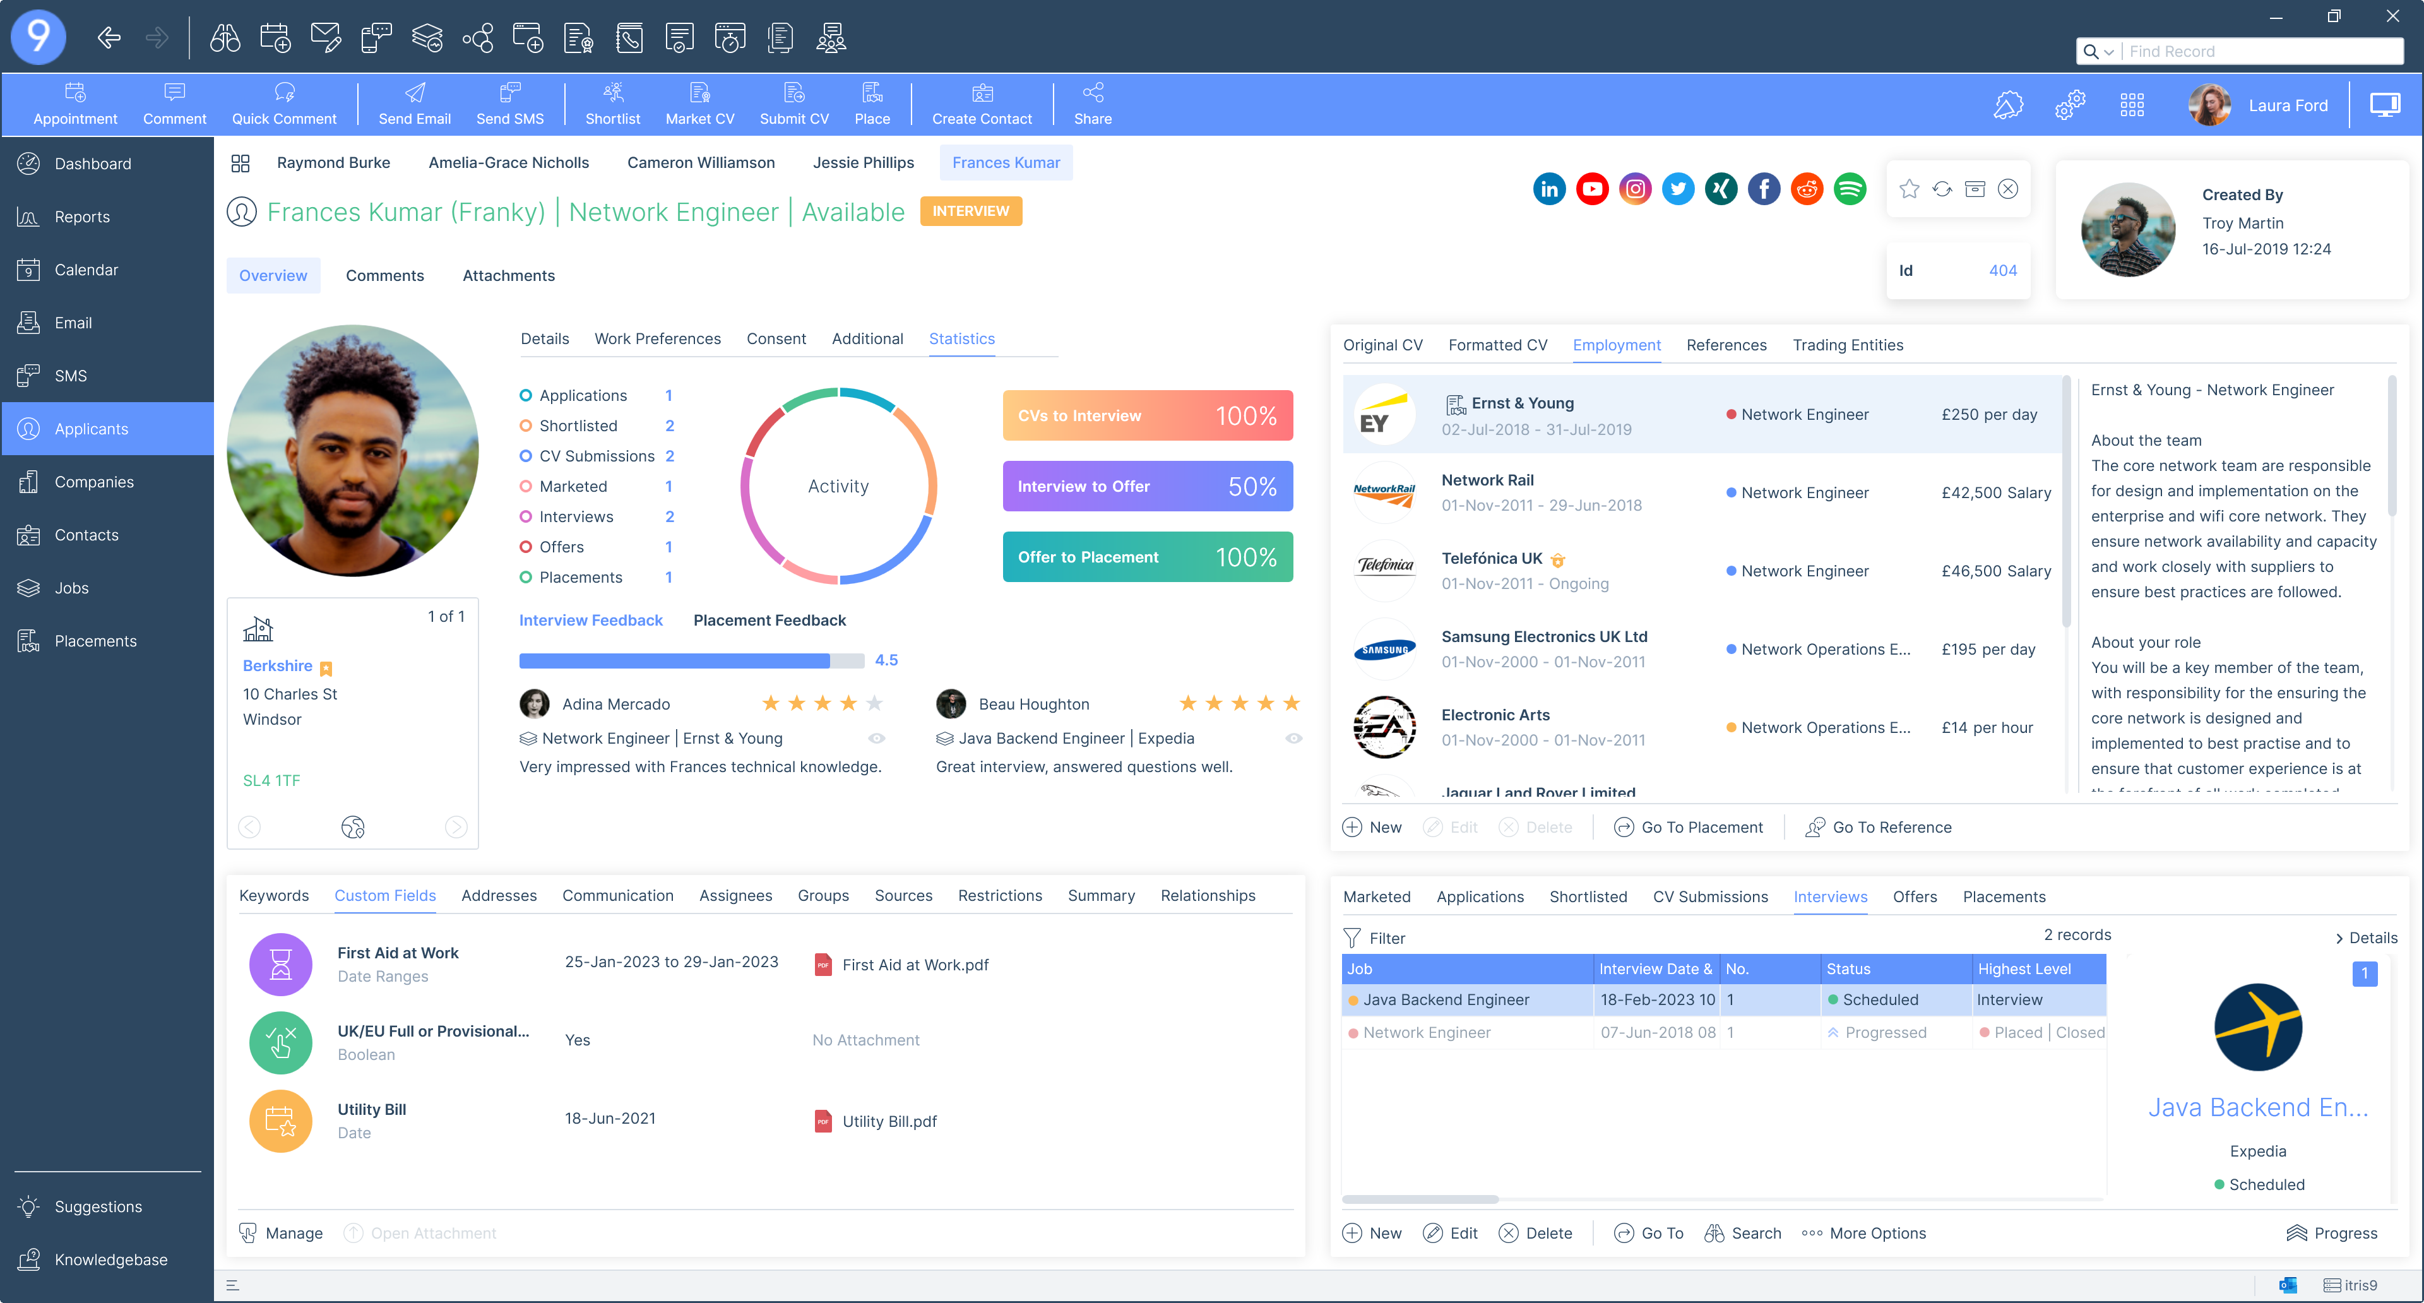This screenshot has height=1303, width=2424.
Task: Select the Formatted CV tab
Action: pyautogui.click(x=1497, y=345)
